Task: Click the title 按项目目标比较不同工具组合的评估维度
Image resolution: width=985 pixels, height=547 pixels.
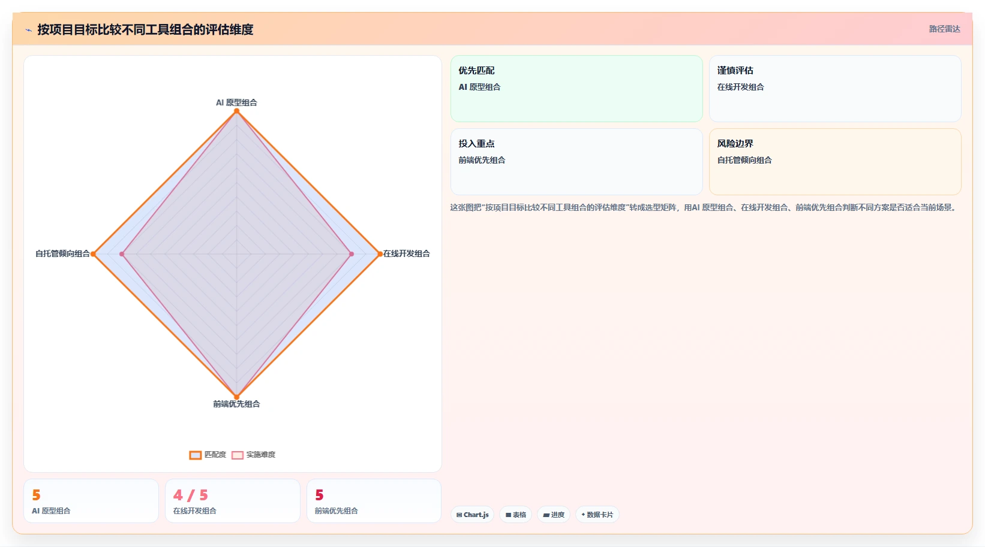Action: pos(145,29)
